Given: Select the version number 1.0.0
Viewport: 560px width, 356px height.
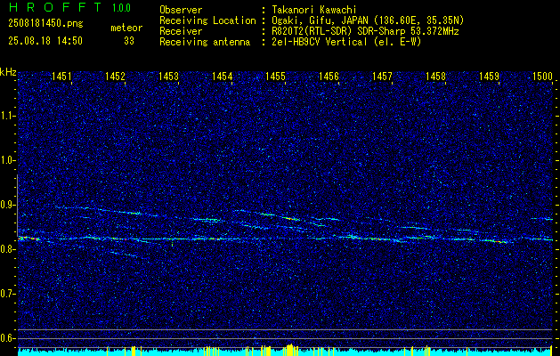Looking at the screenshot, I should coord(121,7).
